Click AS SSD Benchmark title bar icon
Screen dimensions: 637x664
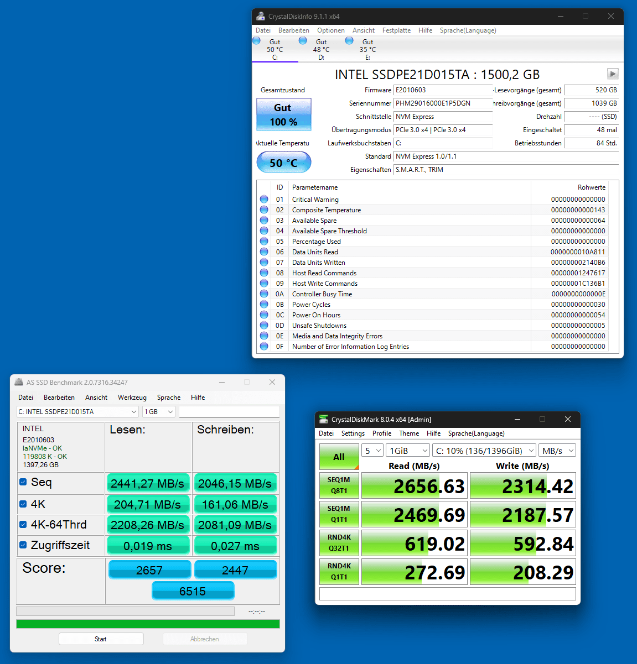[18, 382]
